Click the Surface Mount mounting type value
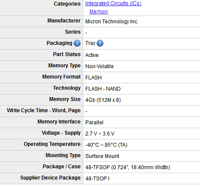This screenshot has height=186, width=200. click(x=102, y=156)
